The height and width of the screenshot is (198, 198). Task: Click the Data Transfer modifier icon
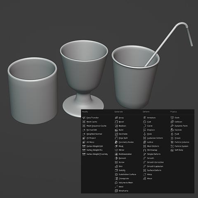pyautogui.click(x=84, y=118)
